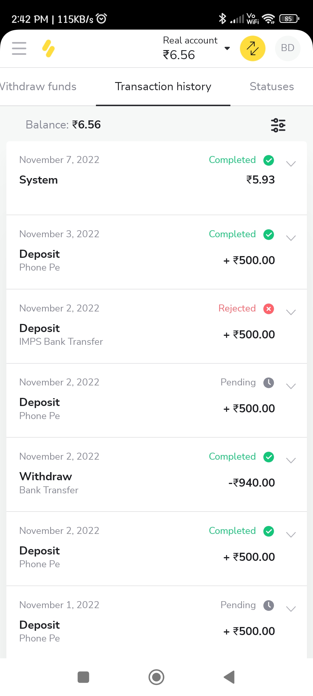Screen dimensions: 313x696
Task: Expand the November 7 System transaction
Action: tap(291, 164)
